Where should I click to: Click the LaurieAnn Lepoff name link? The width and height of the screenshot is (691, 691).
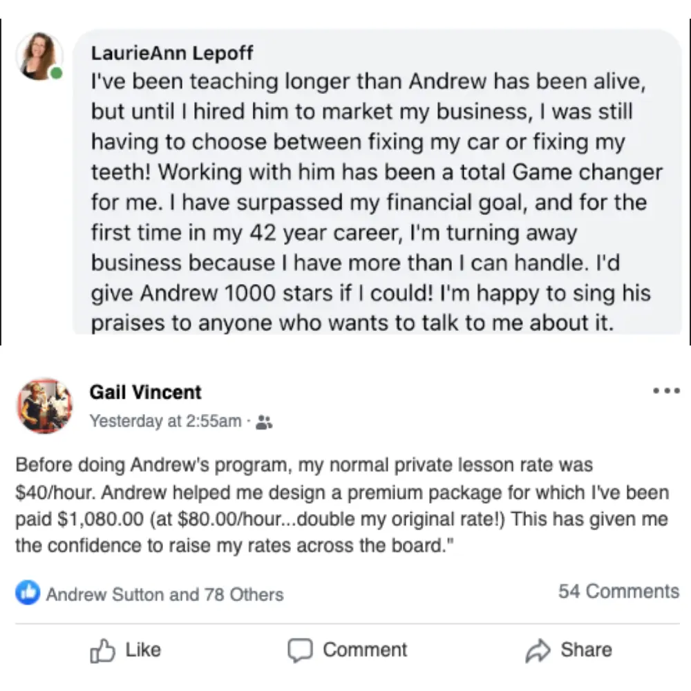click(172, 53)
